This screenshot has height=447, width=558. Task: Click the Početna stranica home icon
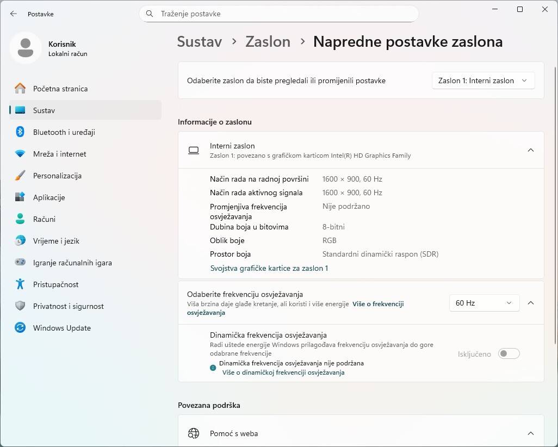tap(20, 89)
